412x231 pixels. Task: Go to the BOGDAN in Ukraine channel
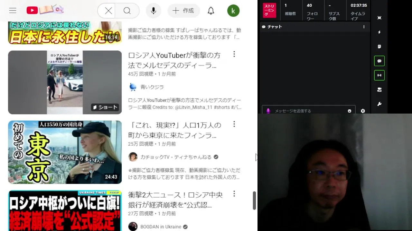coord(161,227)
